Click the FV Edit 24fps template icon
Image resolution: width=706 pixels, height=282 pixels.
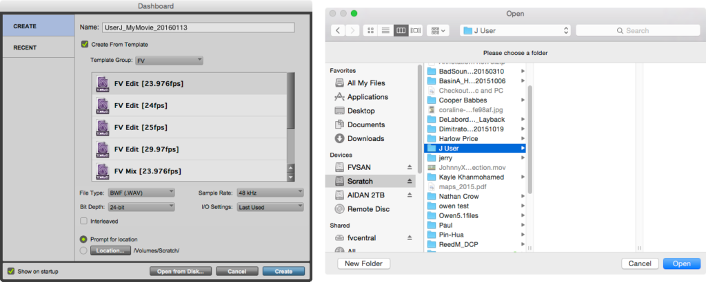103,105
